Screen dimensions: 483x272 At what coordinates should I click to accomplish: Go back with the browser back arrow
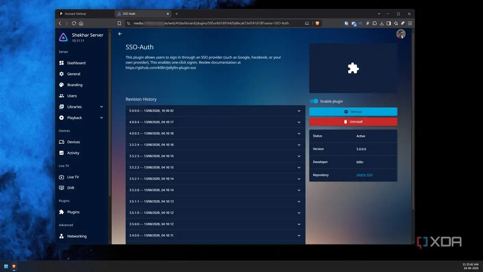point(60,23)
